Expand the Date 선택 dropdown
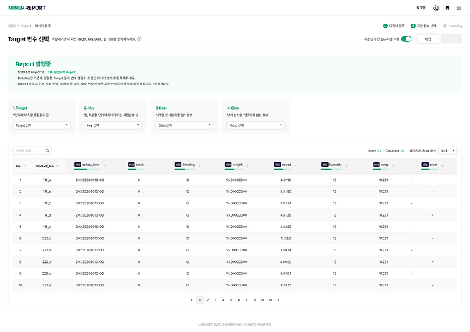 [x=184, y=125]
